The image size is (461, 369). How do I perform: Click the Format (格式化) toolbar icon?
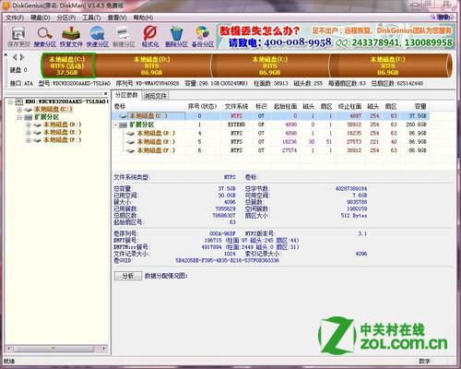[x=150, y=33]
